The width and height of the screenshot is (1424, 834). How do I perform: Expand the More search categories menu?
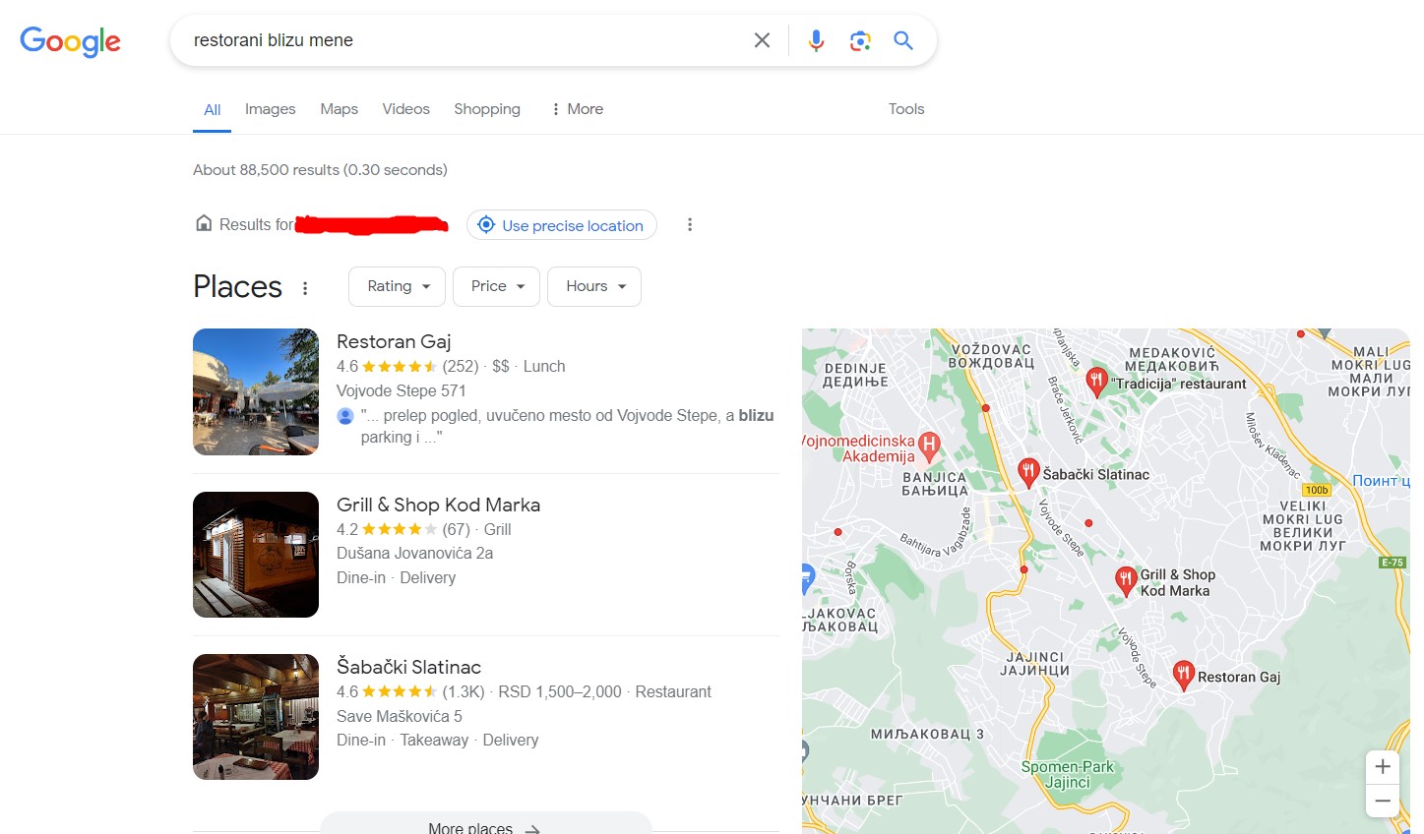pos(577,109)
